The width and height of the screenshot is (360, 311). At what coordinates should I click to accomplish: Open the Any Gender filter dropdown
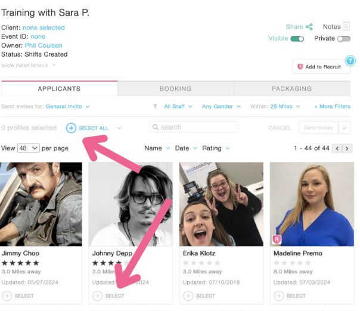(x=221, y=107)
